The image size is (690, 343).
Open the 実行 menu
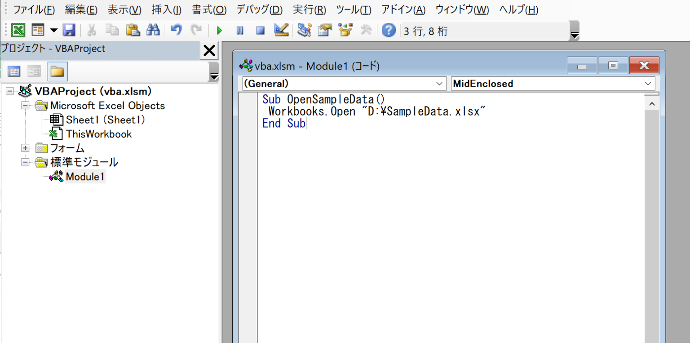[x=309, y=9]
